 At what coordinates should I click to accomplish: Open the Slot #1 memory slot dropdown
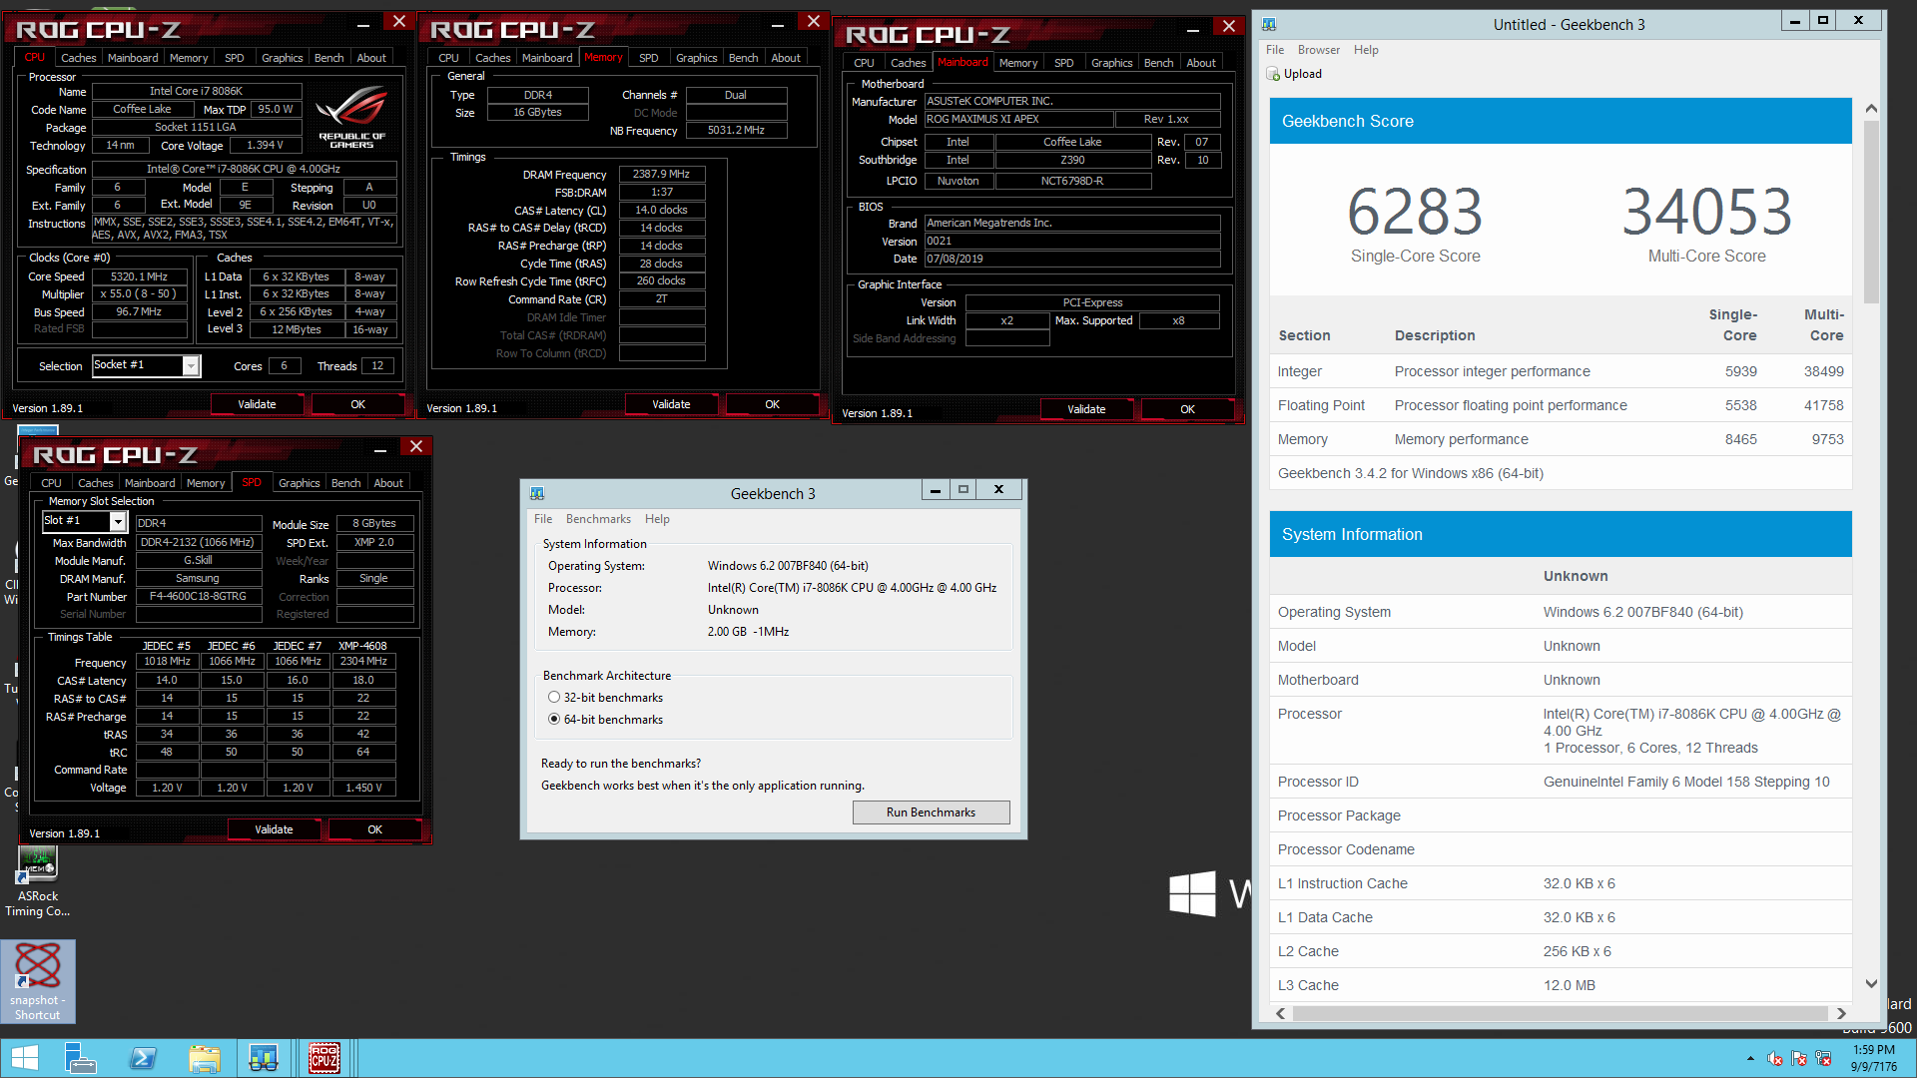(118, 521)
